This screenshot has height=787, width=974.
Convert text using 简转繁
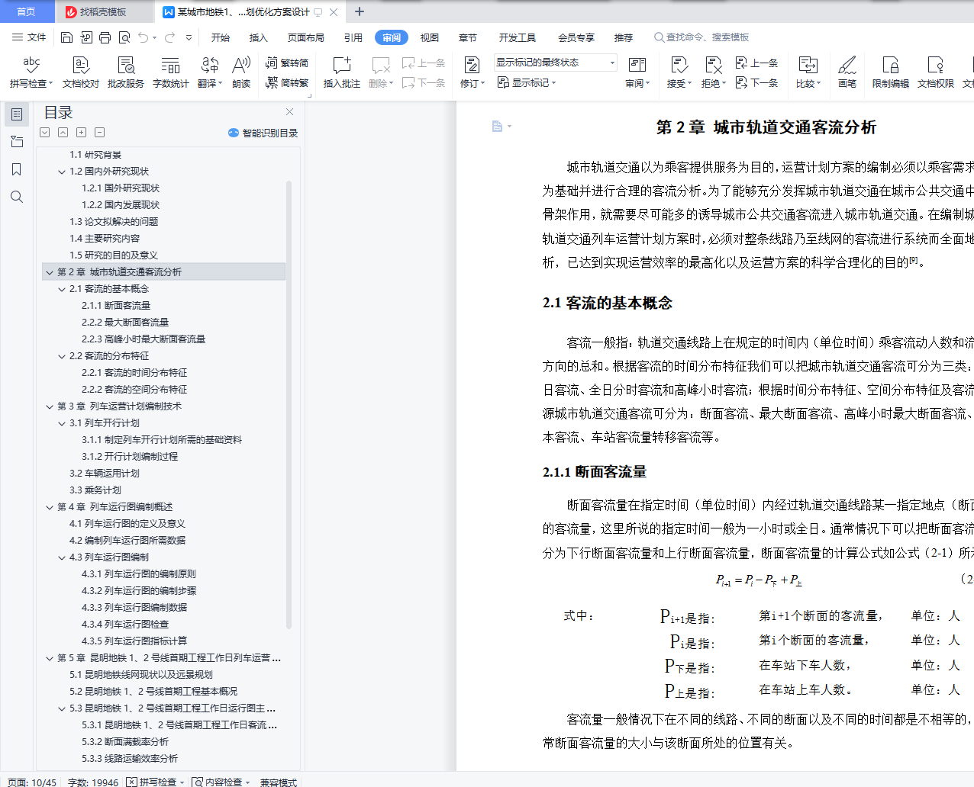(x=287, y=82)
